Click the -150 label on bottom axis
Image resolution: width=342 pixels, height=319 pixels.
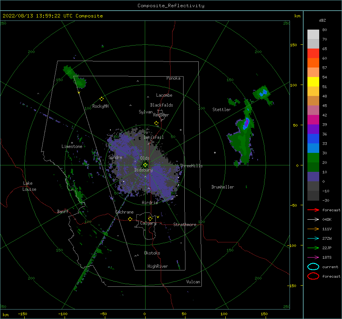(x=22, y=314)
